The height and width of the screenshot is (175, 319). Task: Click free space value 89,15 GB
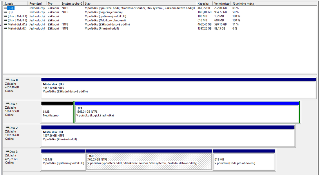[x=220, y=28]
